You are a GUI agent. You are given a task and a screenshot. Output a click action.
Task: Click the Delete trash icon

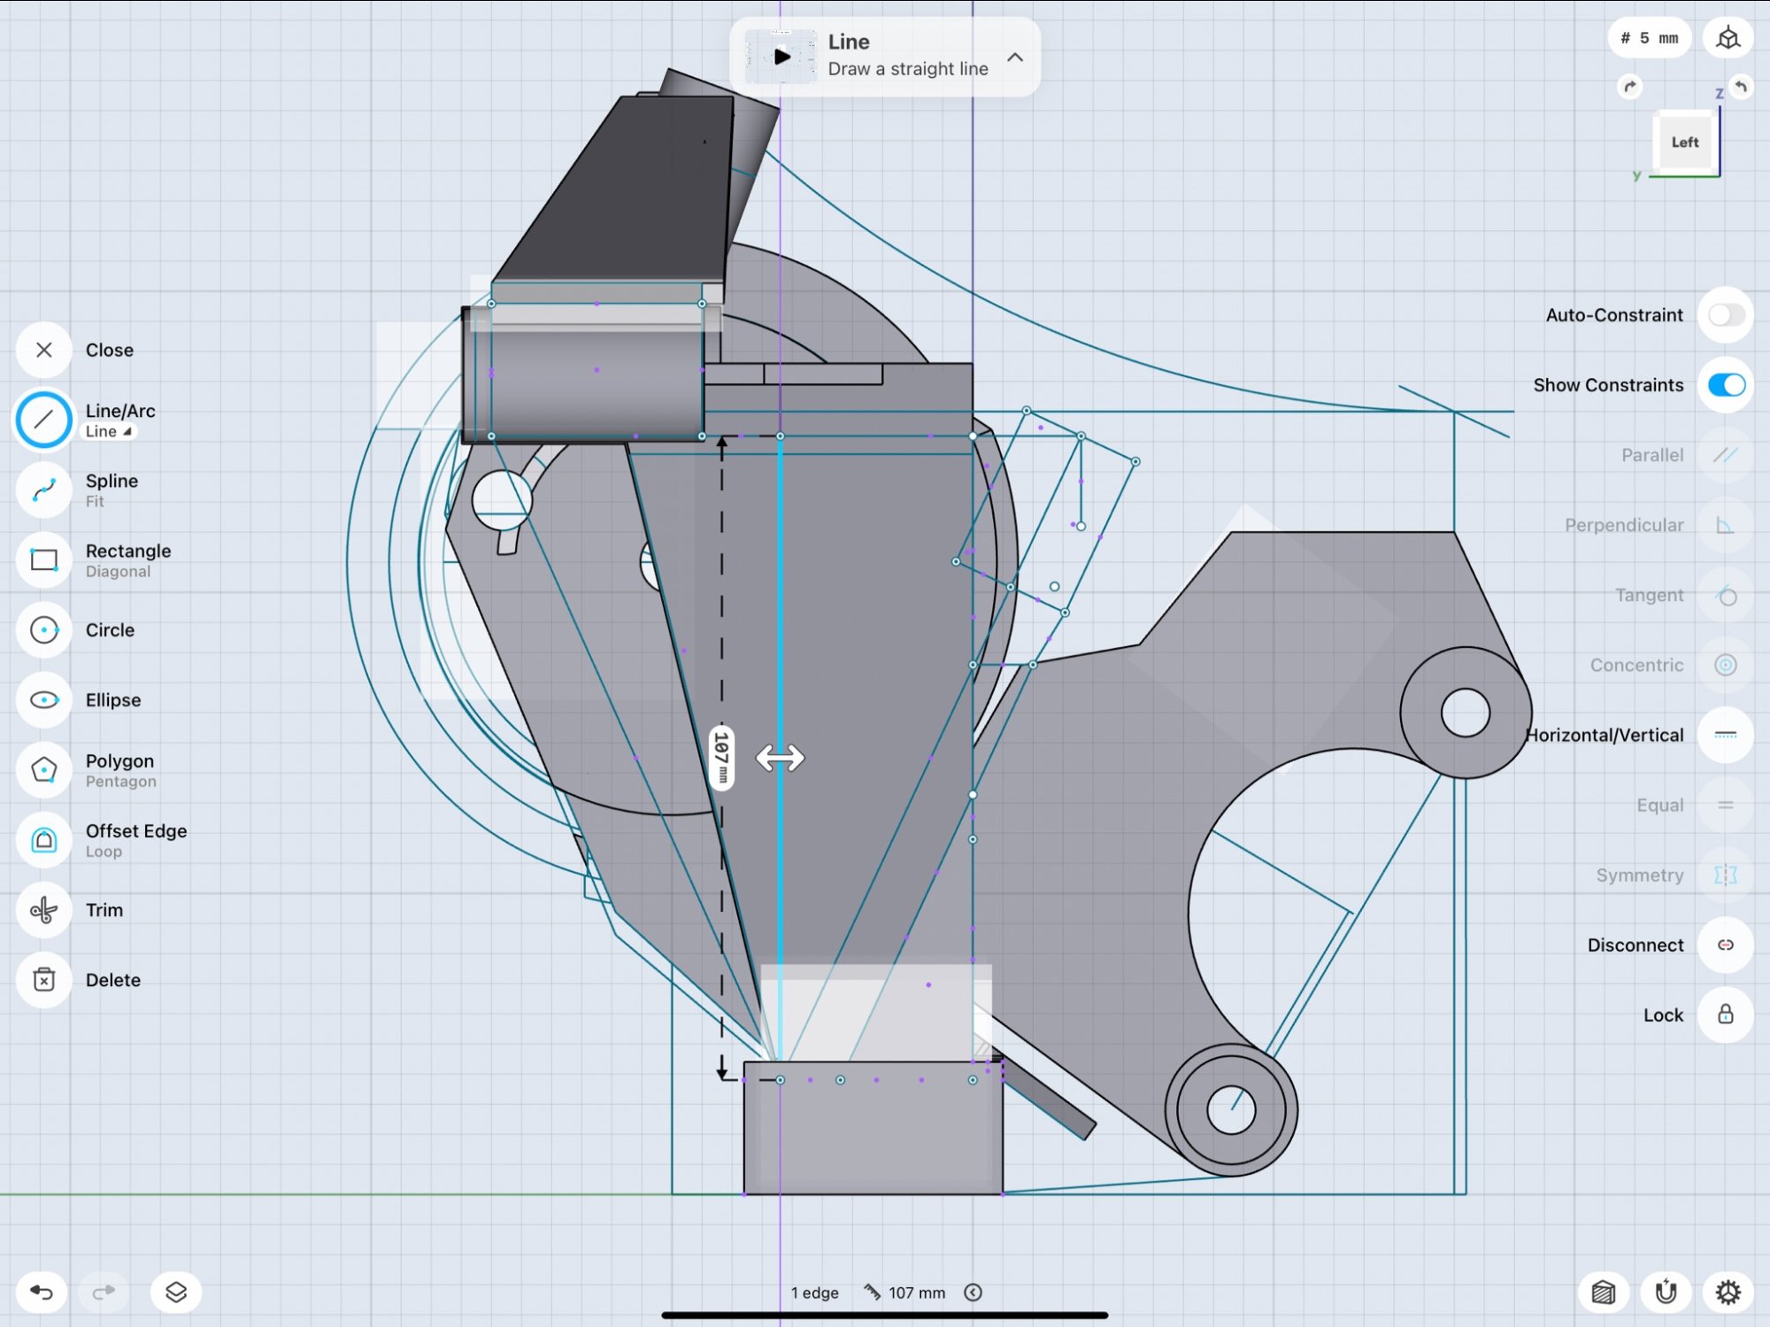43,979
